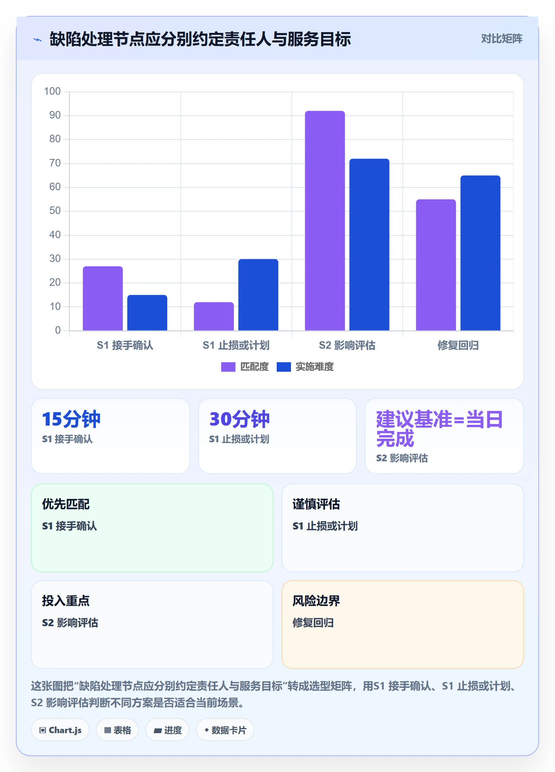Click the purple 匹配度 bar for 修复回归
Image resolution: width=555 pixels, height=772 pixels.
click(x=436, y=265)
